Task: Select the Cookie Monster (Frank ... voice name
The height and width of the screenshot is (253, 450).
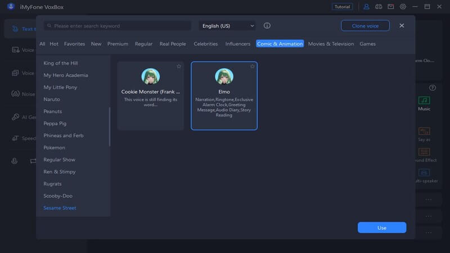Action: (150, 92)
